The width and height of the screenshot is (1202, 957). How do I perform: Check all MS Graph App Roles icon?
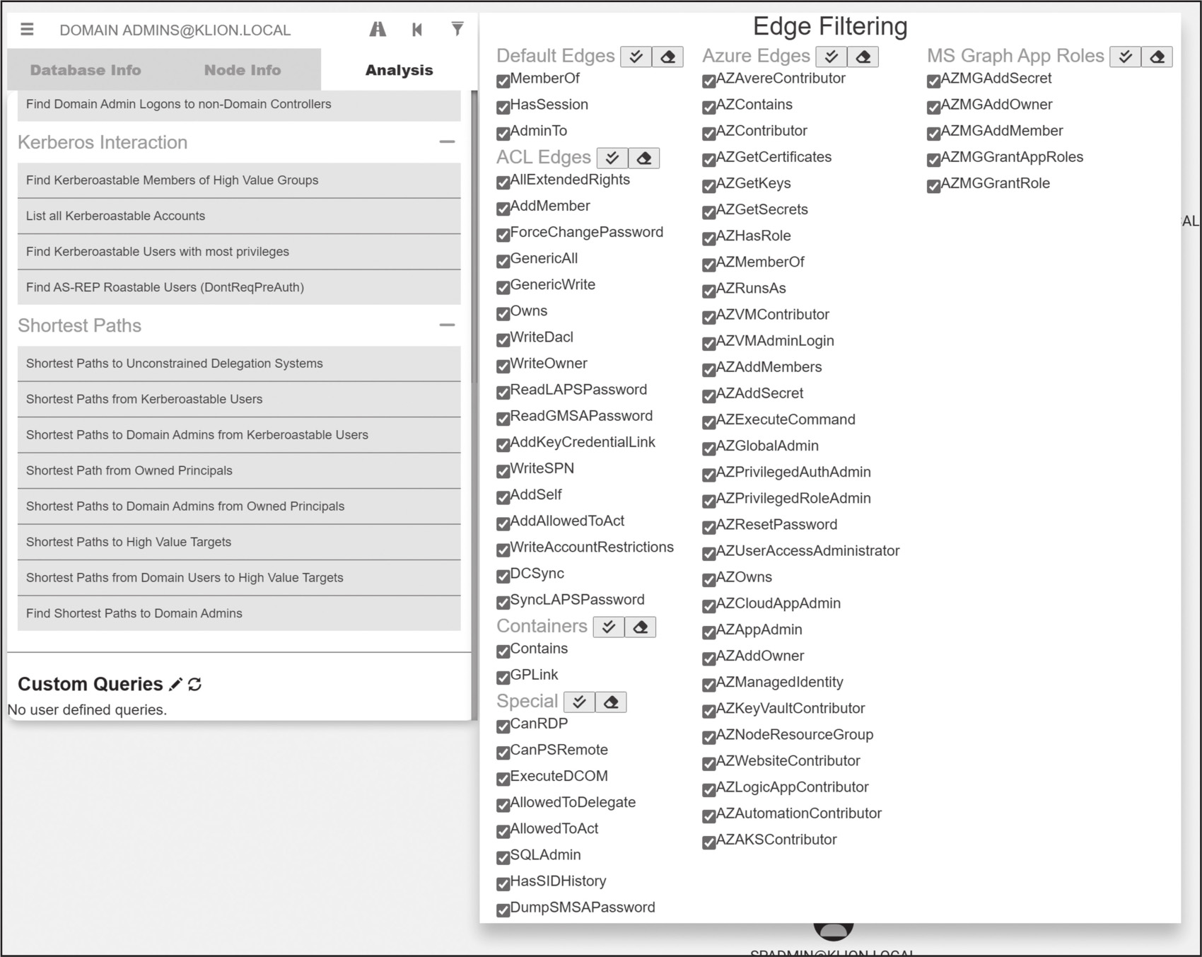[1126, 57]
